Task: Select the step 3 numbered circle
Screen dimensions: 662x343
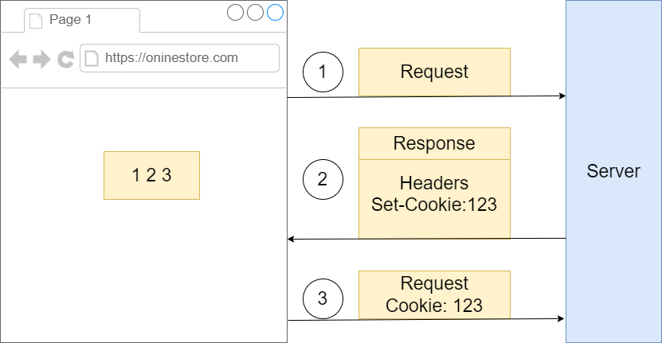Action: 323,298
